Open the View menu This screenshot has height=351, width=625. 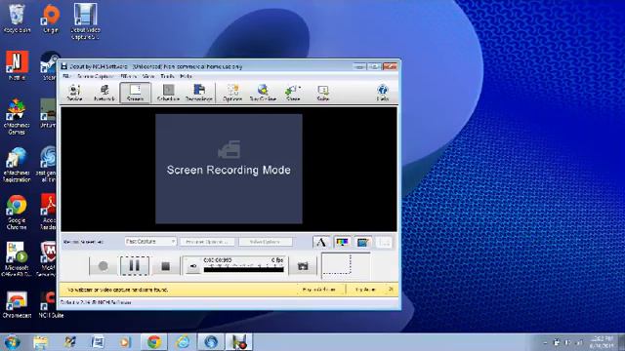148,76
